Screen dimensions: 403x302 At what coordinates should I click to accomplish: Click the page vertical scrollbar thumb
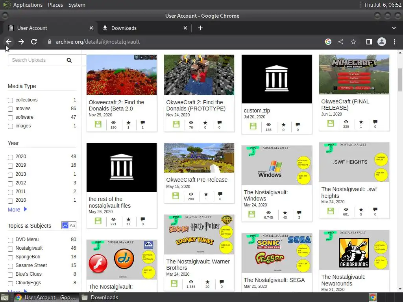(x=400, y=79)
